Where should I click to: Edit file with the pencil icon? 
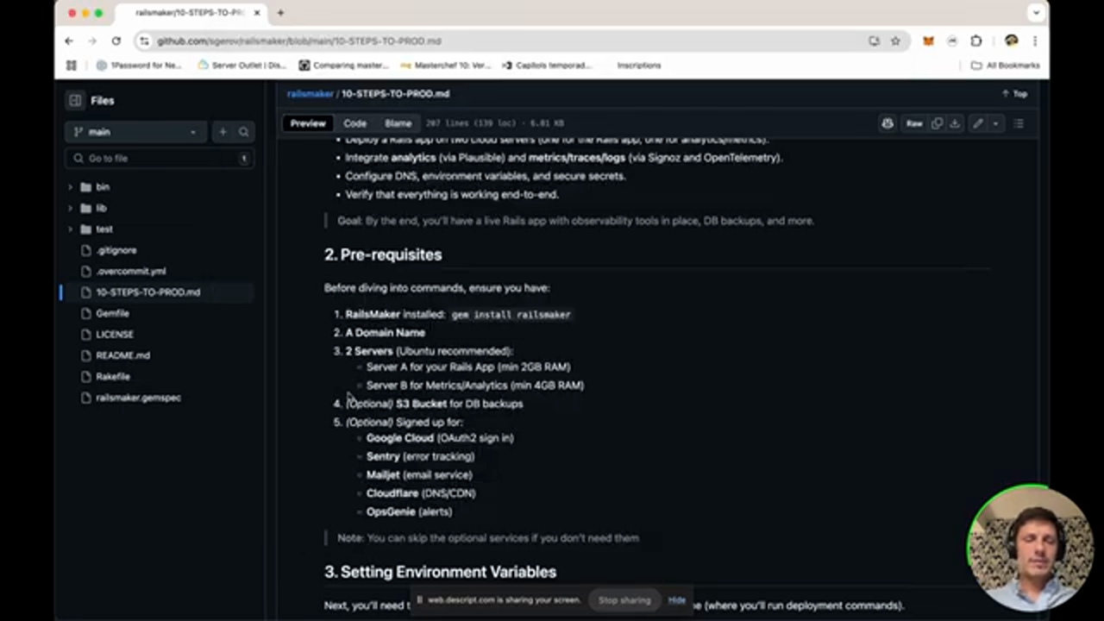[977, 124]
